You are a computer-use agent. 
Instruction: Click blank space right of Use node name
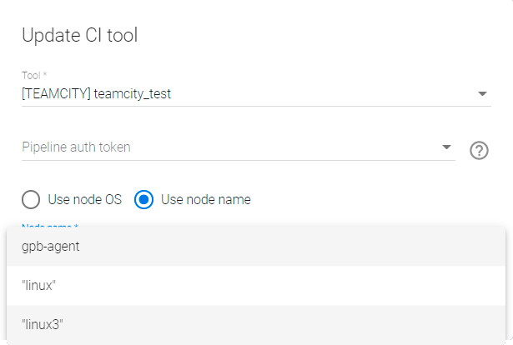click(375, 199)
